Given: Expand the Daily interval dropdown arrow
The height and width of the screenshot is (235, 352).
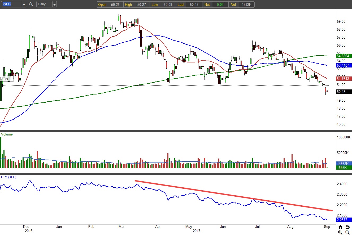Looking at the screenshot, I should [54, 4].
